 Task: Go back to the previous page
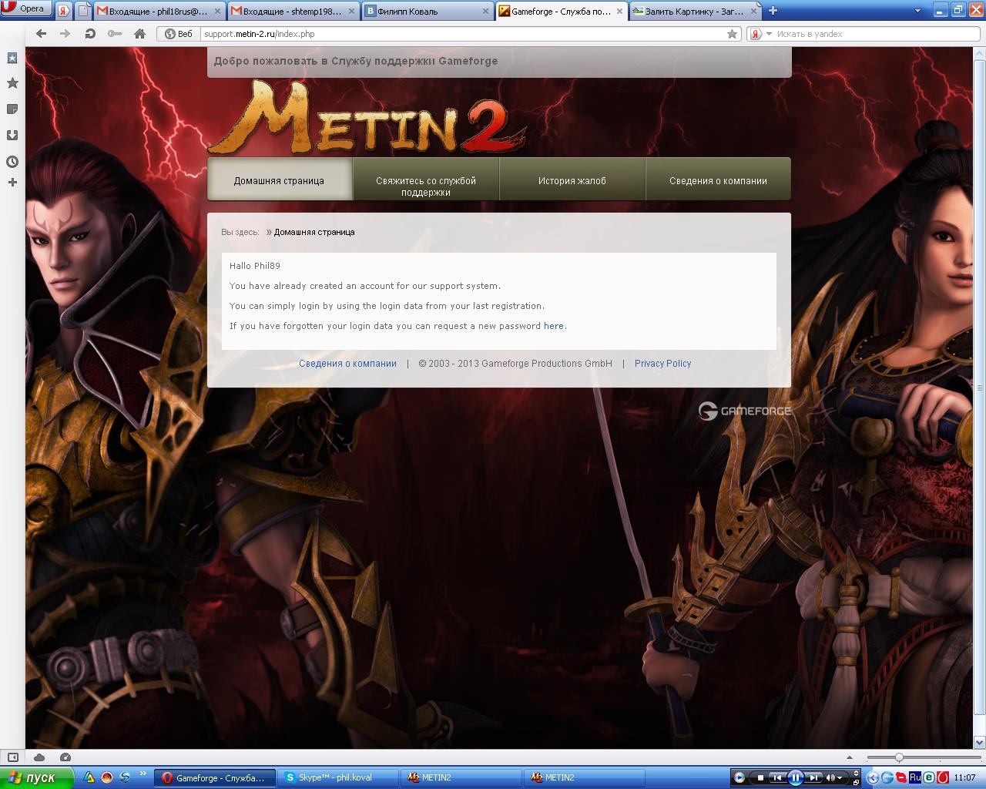(42, 34)
